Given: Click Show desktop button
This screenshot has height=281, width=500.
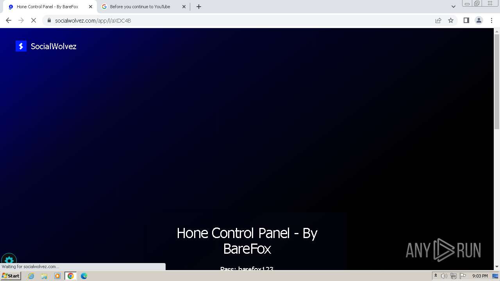Looking at the screenshot, I should click(x=495, y=276).
